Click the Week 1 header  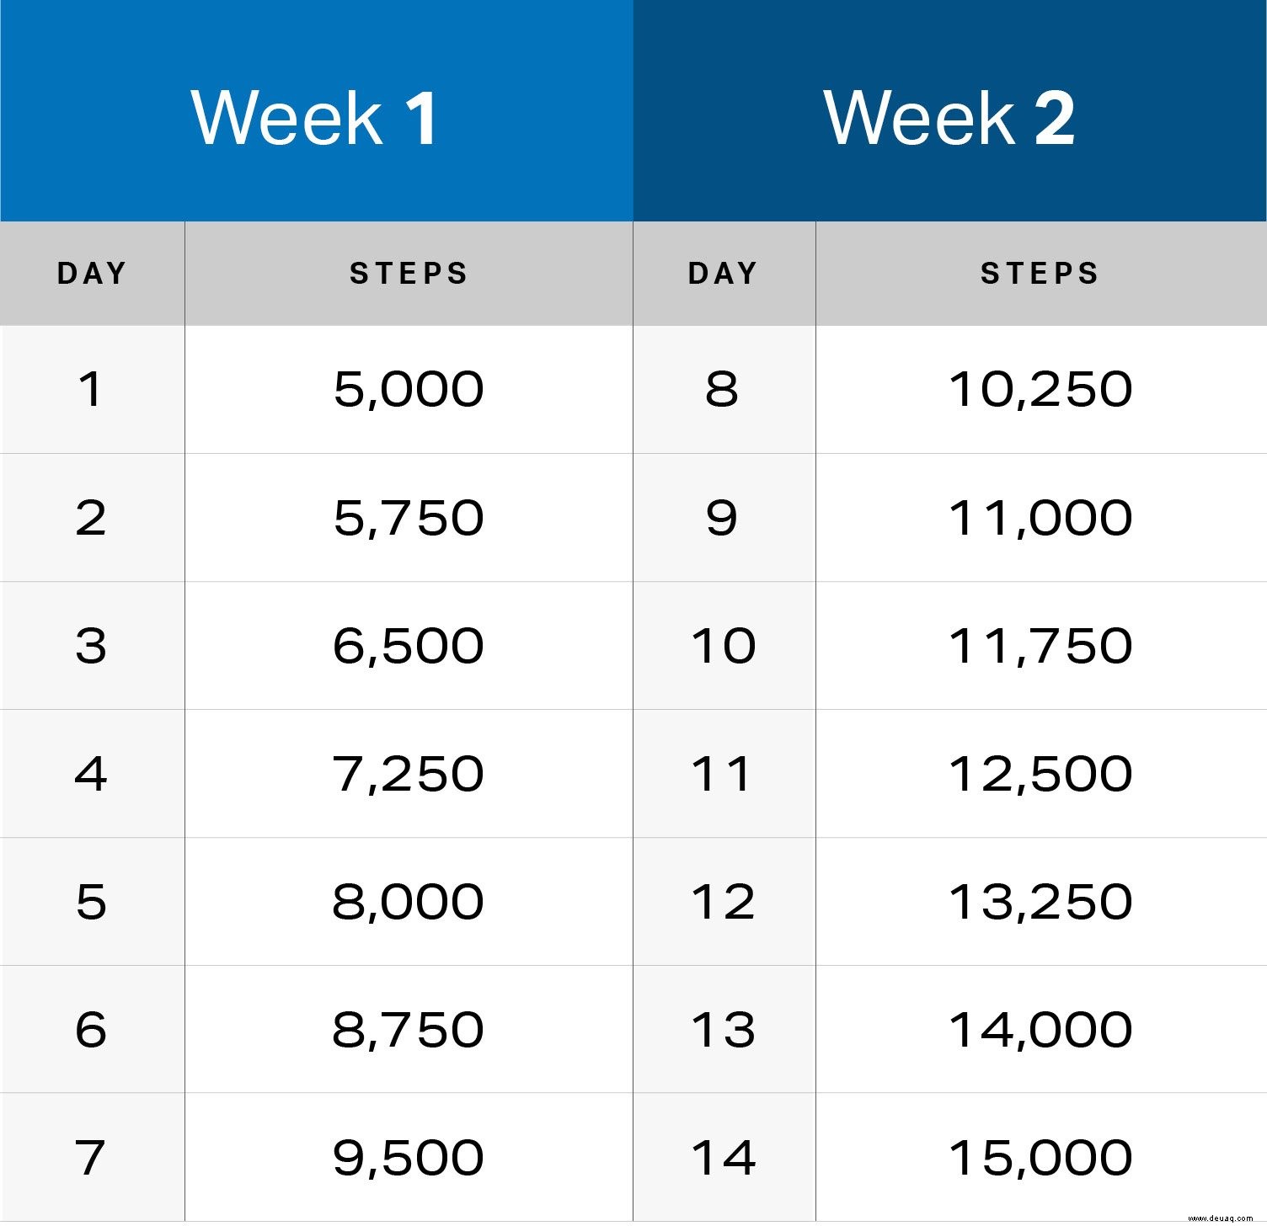click(316, 110)
